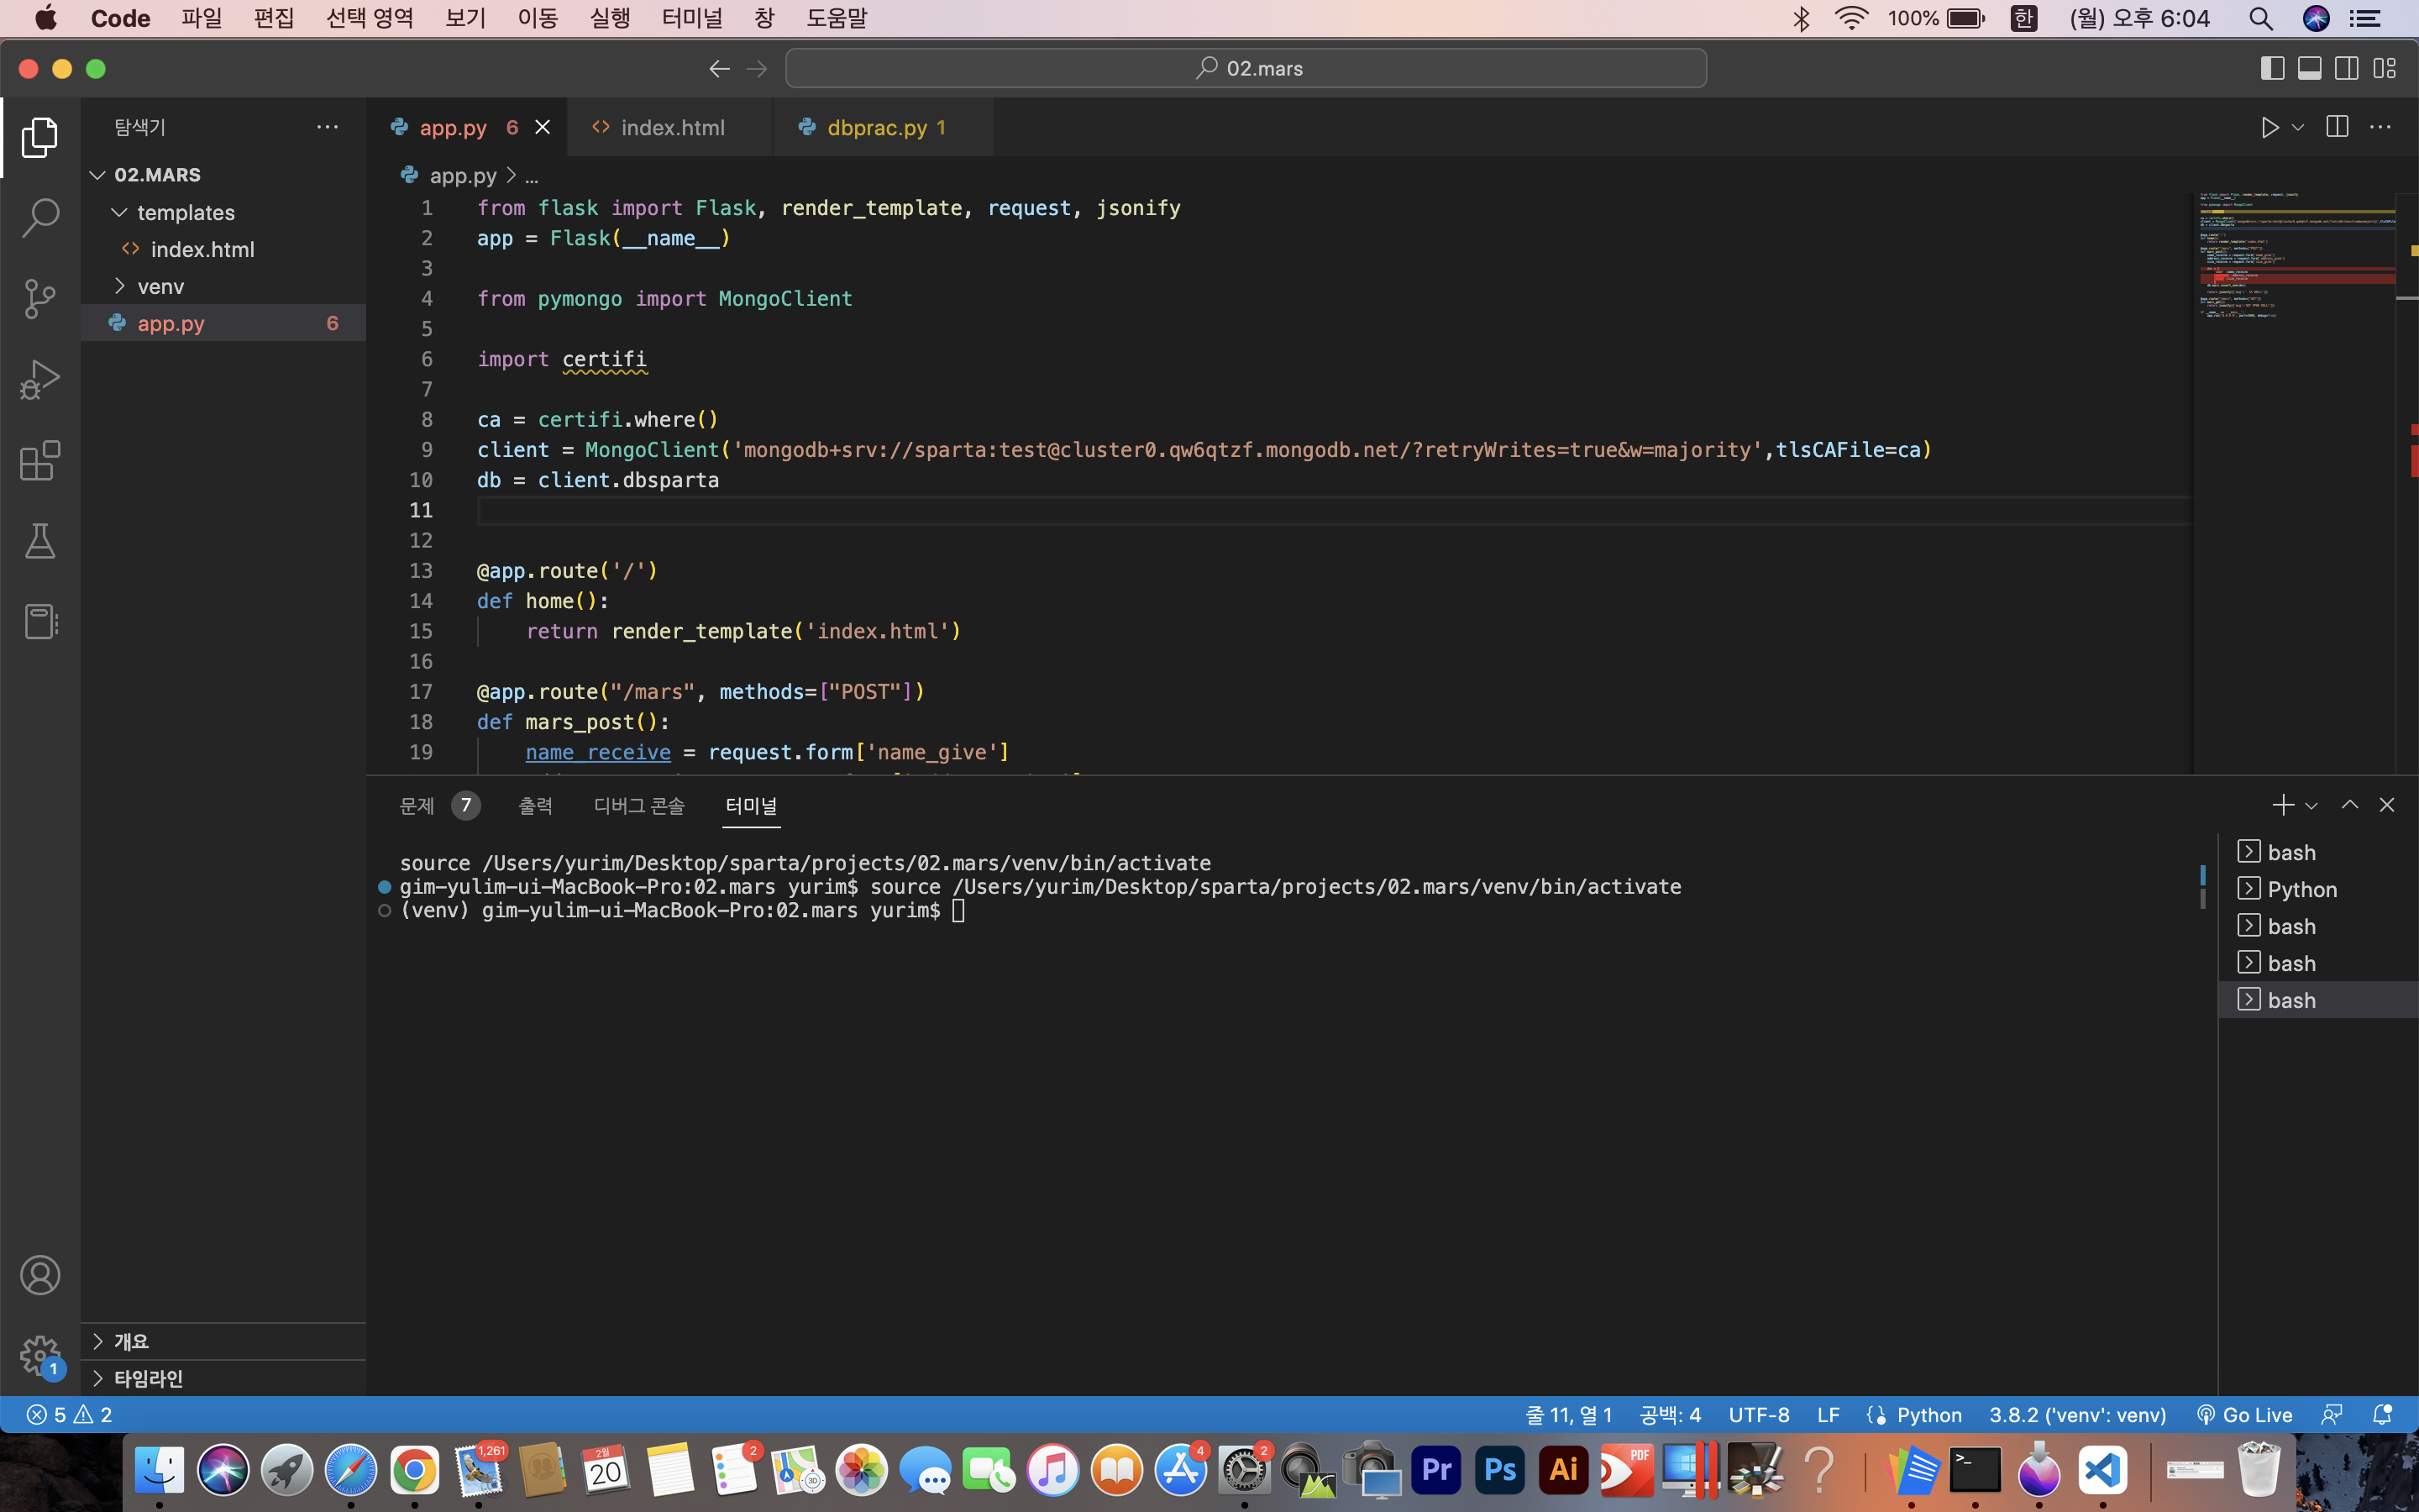Maximize the terminal panel size

point(2350,805)
